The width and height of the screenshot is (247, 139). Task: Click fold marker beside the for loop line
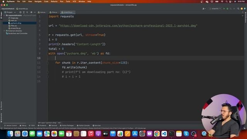[x=47, y=63]
